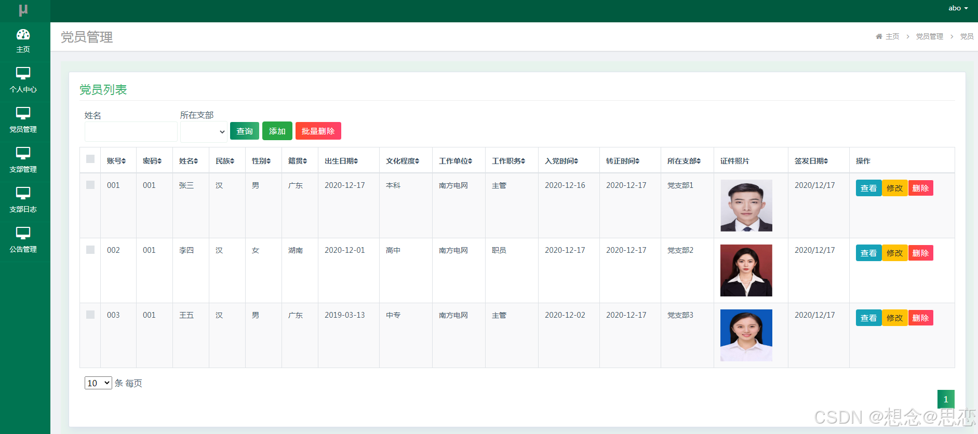Toggle the select-all checkbox in table header
Screen dimensions: 978x434
point(90,159)
